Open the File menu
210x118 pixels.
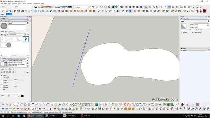pyautogui.click(x=2, y=4)
